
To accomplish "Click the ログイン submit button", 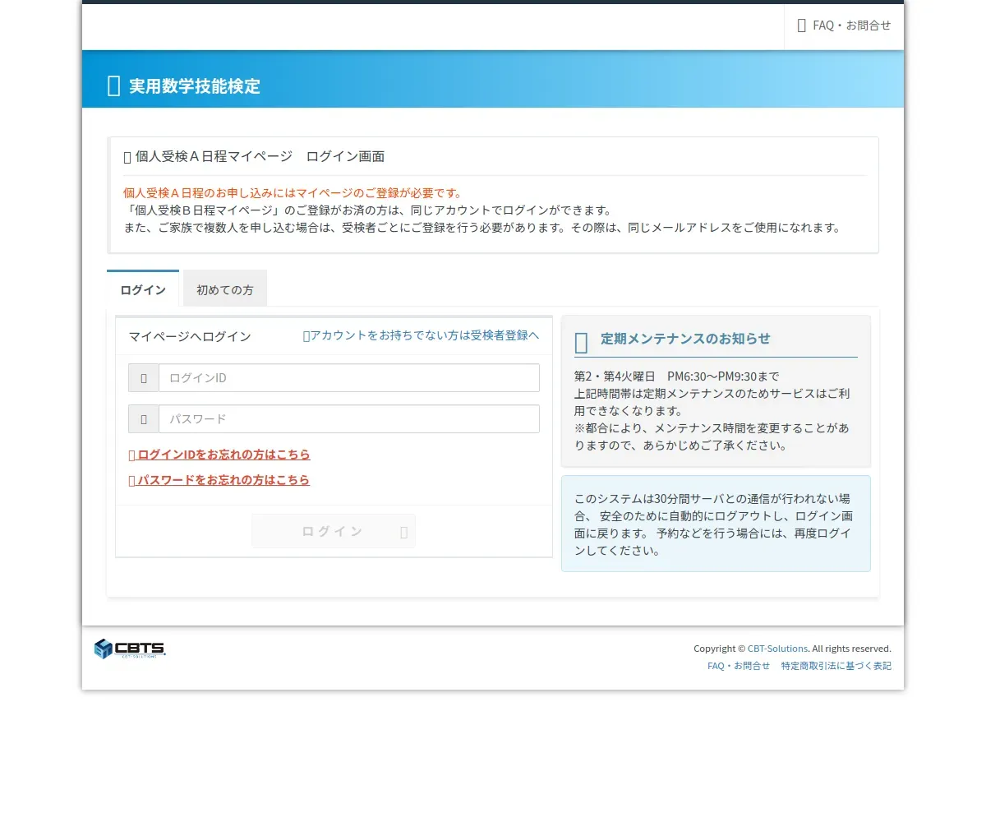I will (334, 531).
